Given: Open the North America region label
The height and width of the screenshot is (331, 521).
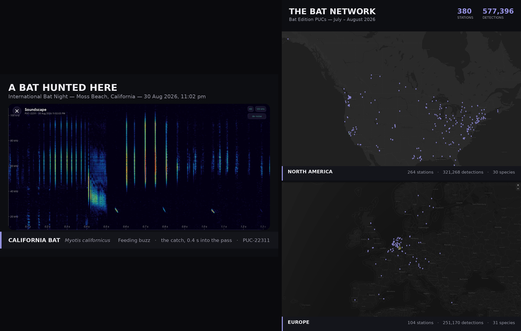Looking at the screenshot, I should [310, 172].
